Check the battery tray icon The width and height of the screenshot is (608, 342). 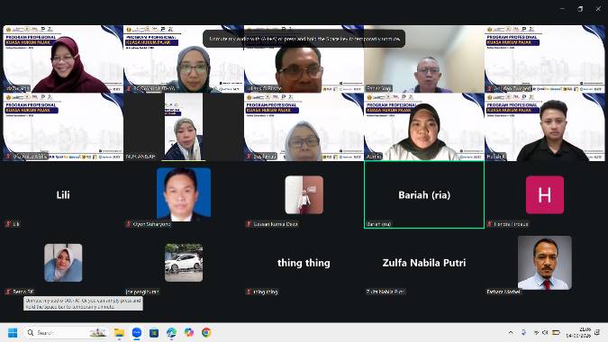tap(556, 333)
